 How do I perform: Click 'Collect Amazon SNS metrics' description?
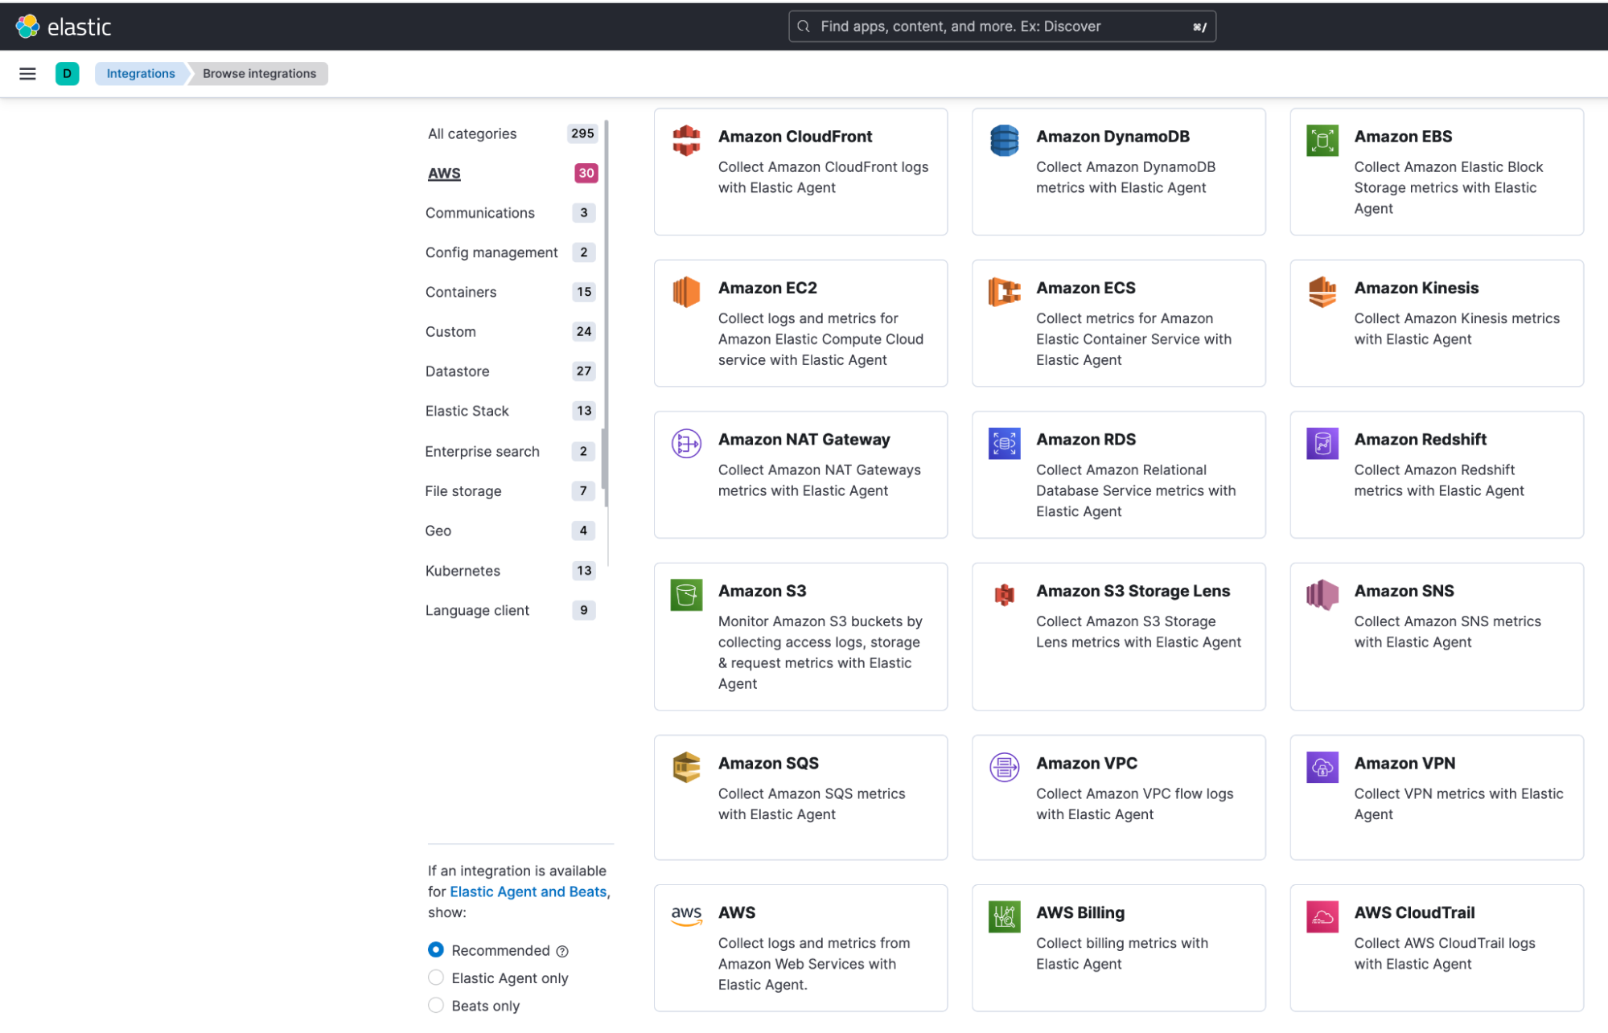[1447, 632]
